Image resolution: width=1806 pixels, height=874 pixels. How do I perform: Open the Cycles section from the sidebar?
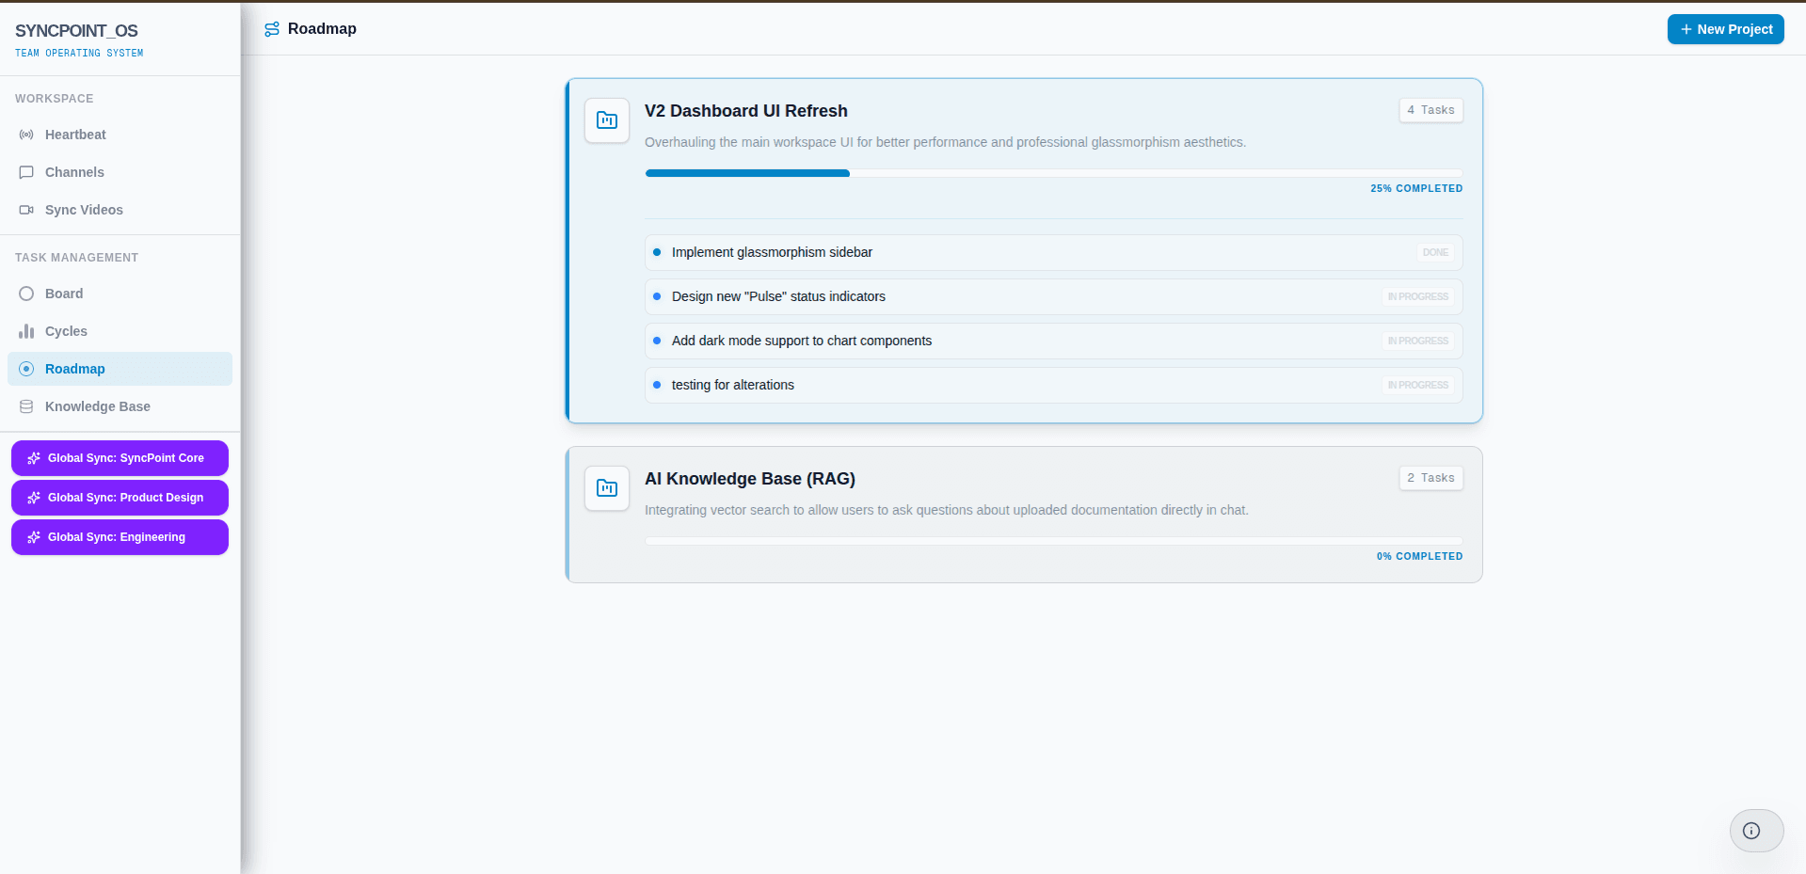click(66, 331)
